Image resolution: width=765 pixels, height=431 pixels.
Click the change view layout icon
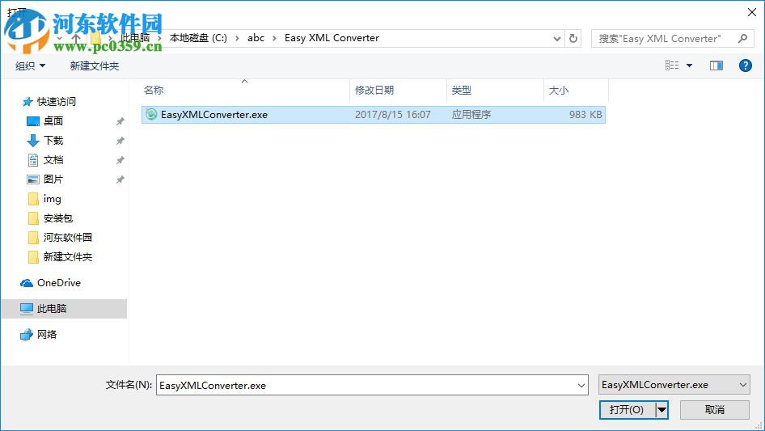672,65
